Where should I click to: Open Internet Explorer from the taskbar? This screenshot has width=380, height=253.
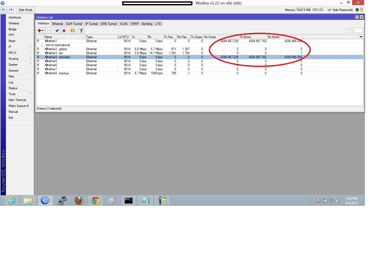pyautogui.click(x=12, y=200)
